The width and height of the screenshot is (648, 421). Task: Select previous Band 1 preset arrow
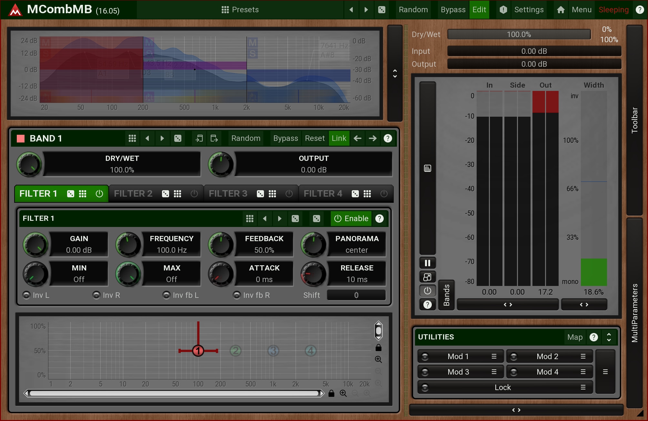tap(147, 138)
